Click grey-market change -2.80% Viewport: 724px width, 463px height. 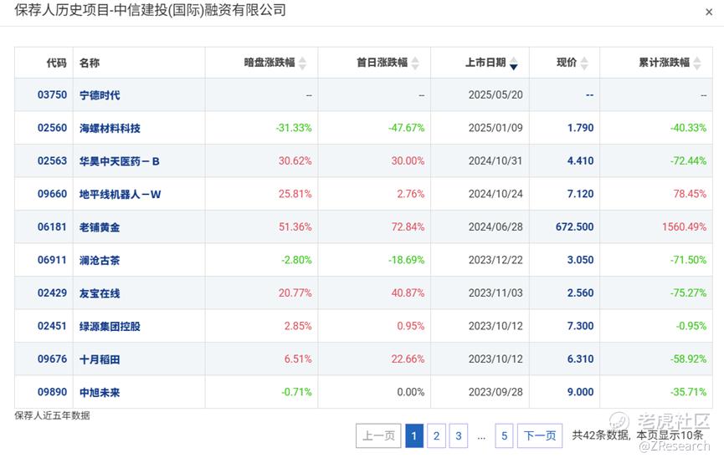(x=296, y=260)
